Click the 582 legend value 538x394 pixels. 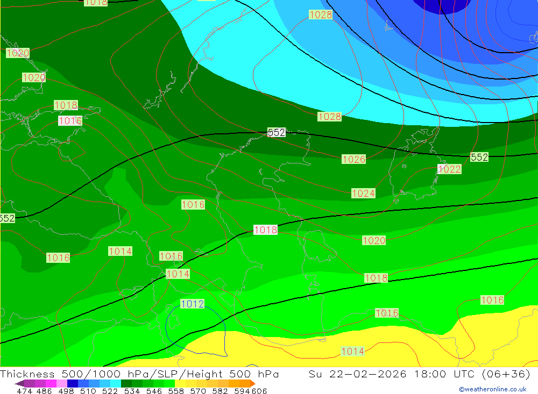(x=220, y=391)
